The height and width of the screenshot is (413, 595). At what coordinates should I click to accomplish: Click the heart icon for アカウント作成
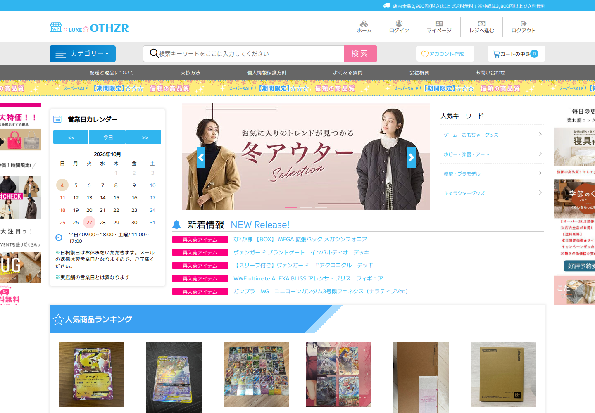425,54
